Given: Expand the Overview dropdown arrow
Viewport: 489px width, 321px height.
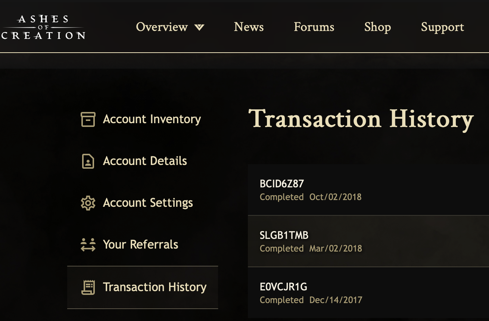Looking at the screenshot, I should click(x=199, y=27).
